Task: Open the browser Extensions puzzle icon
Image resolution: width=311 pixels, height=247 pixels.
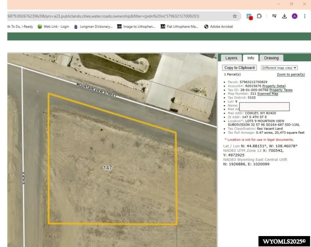Action: click(260, 16)
